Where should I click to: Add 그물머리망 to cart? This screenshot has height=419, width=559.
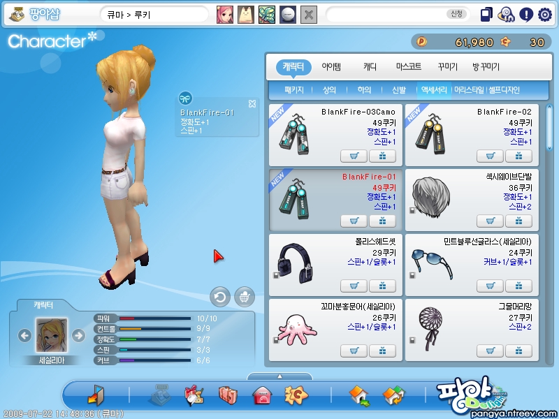point(490,351)
